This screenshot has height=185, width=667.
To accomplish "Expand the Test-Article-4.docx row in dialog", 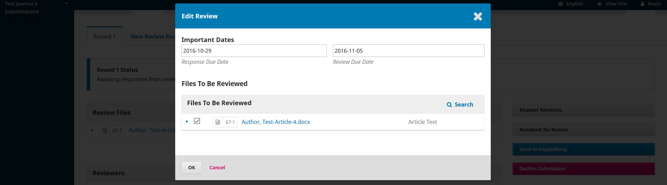I will pos(187,121).
